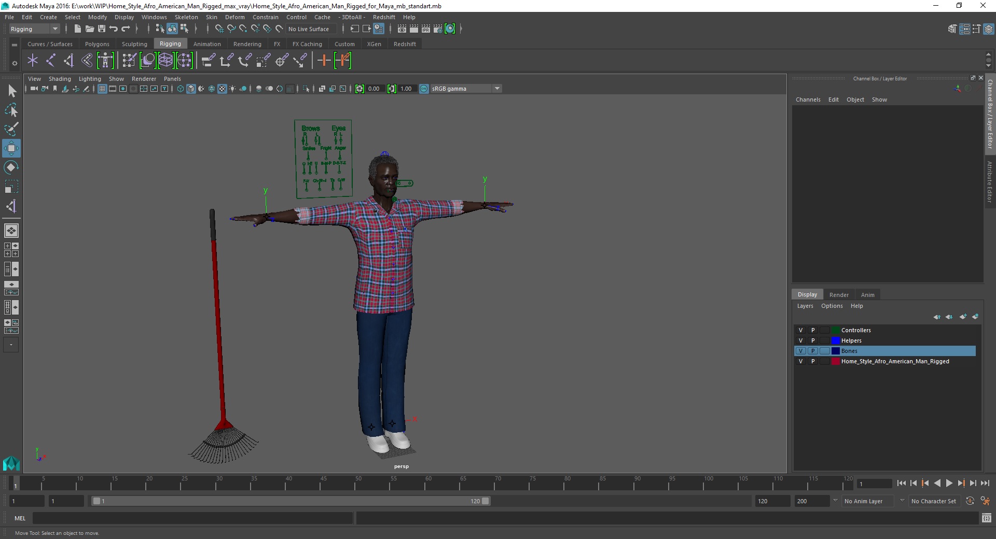Open the HumanIK character shelf icon
Viewport: 996px width, 539px height.
click(x=105, y=61)
